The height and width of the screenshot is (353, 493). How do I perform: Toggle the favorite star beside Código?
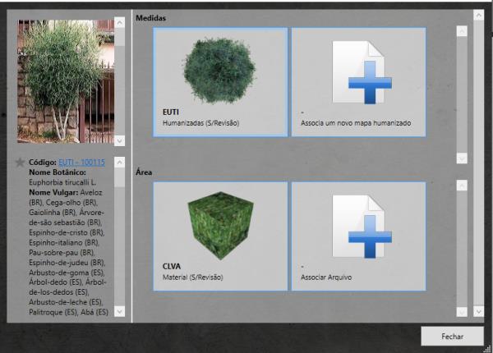(x=21, y=163)
